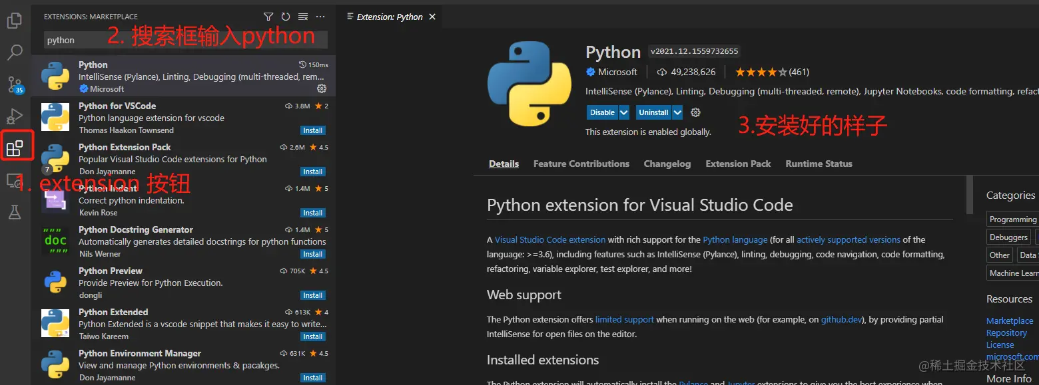The width and height of the screenshot is (1039, 385).
Task: Open the Remote Explorer view
Action: tap(15, 180)
